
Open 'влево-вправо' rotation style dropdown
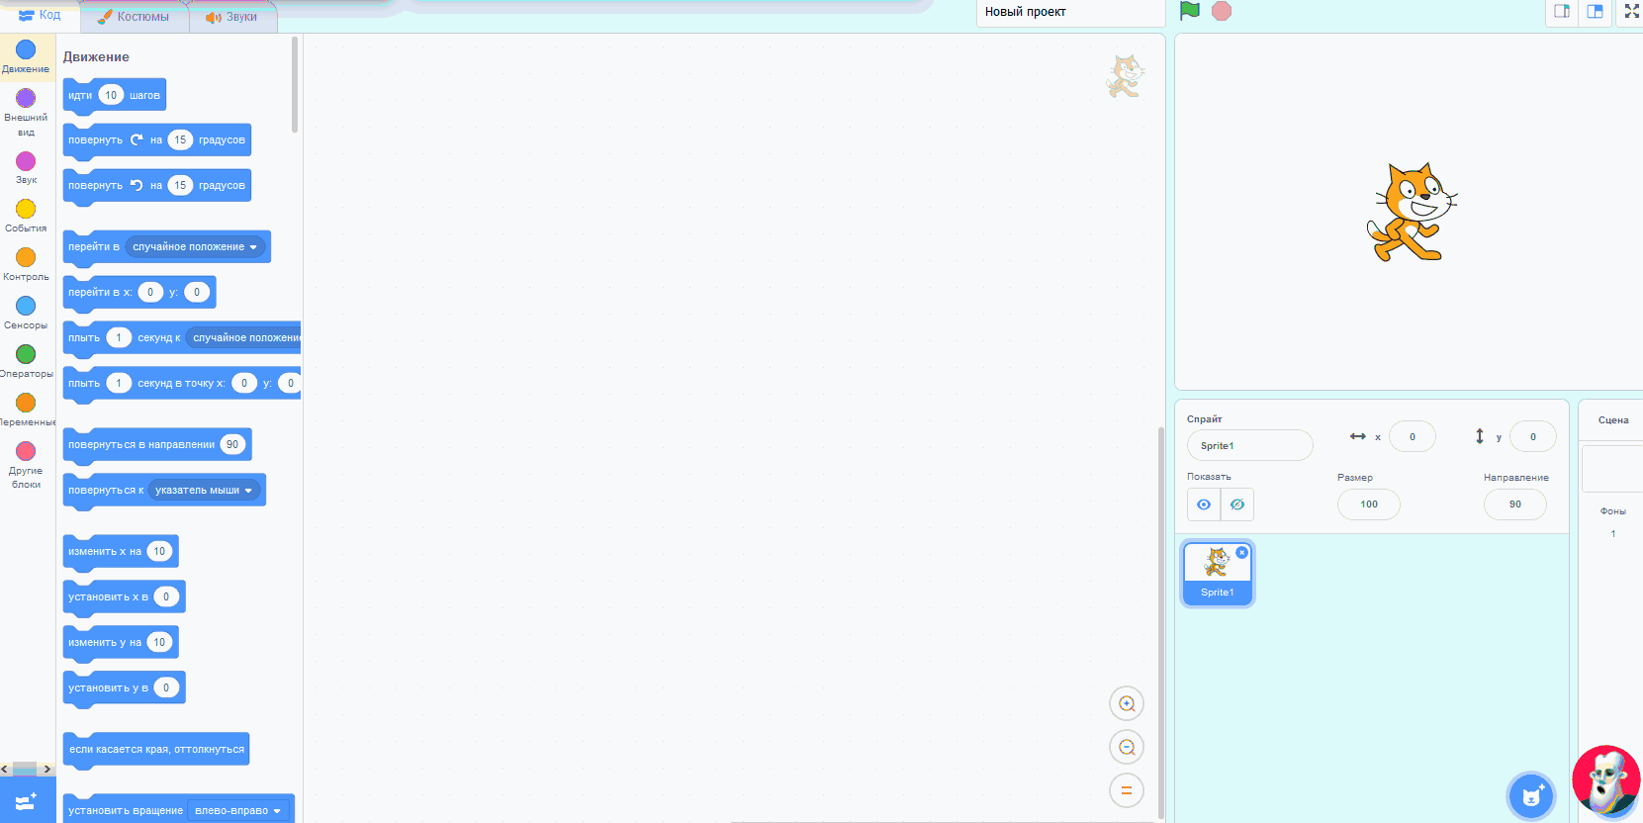click(238, 811)
